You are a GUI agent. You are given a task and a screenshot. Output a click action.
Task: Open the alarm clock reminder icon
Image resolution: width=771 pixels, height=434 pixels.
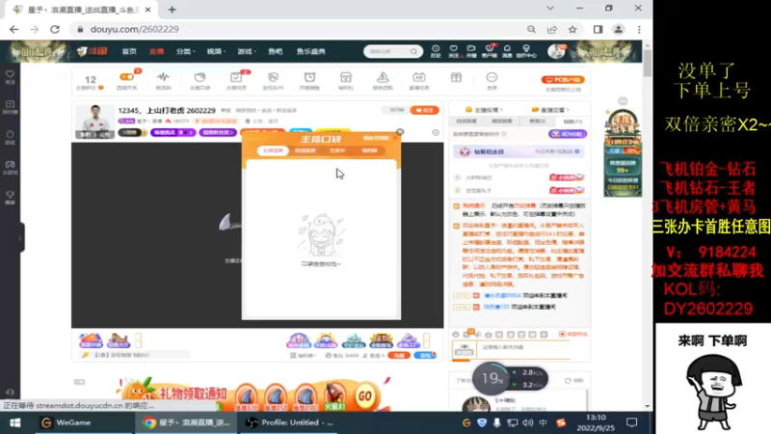tap(309, 81)
